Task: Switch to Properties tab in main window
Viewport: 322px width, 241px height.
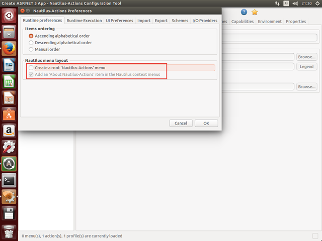Action: (x=296, y=21)
